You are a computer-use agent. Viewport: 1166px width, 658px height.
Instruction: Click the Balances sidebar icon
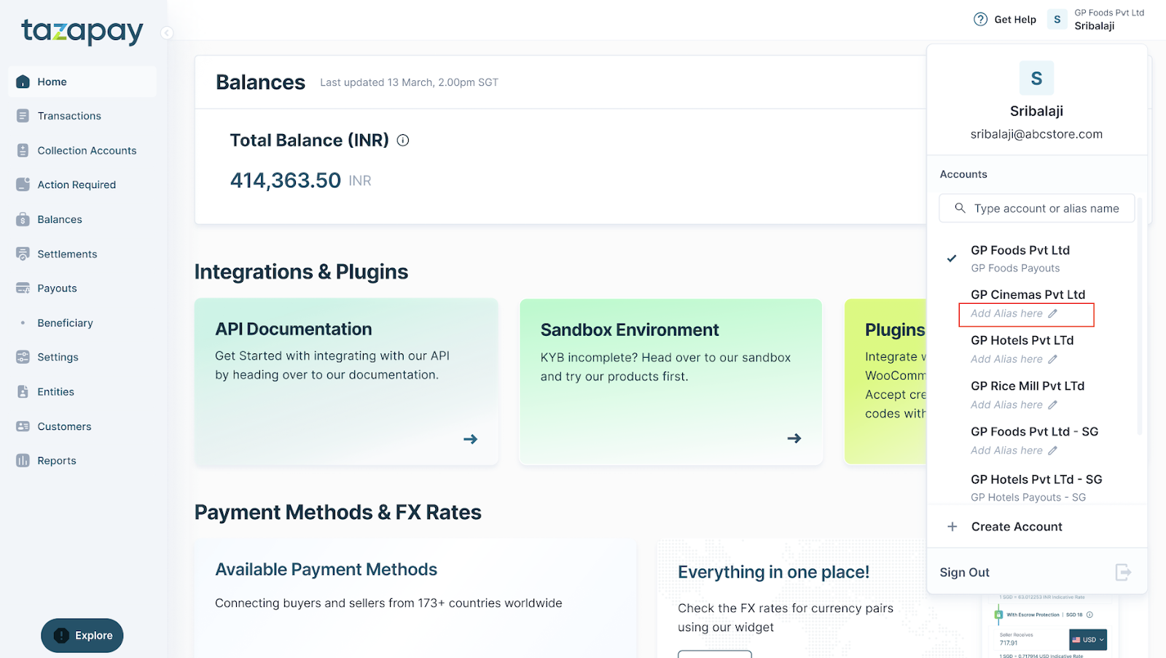[x=23, y=219]
